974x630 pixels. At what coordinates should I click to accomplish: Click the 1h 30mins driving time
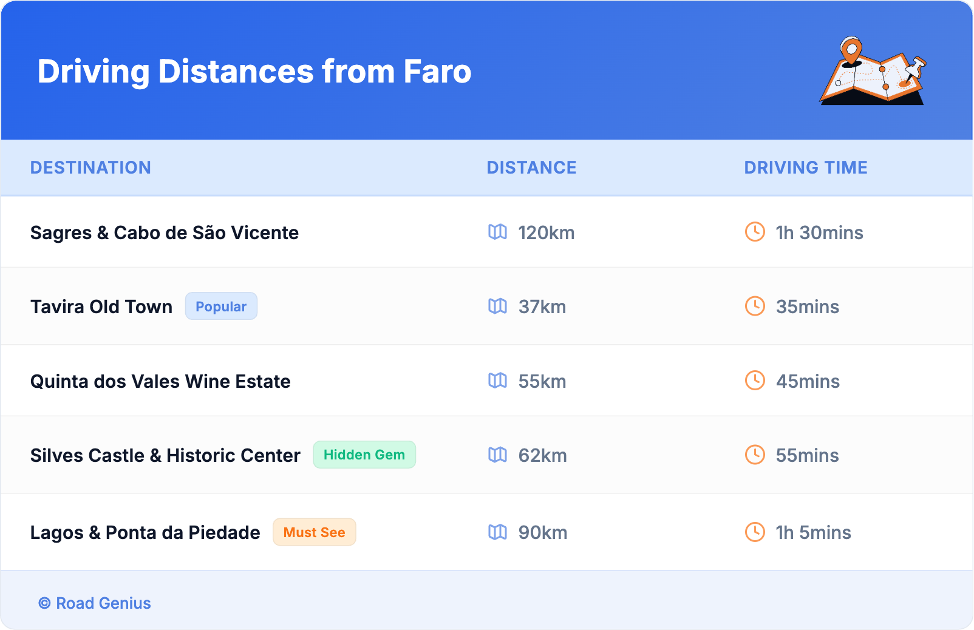click(819, 232)
